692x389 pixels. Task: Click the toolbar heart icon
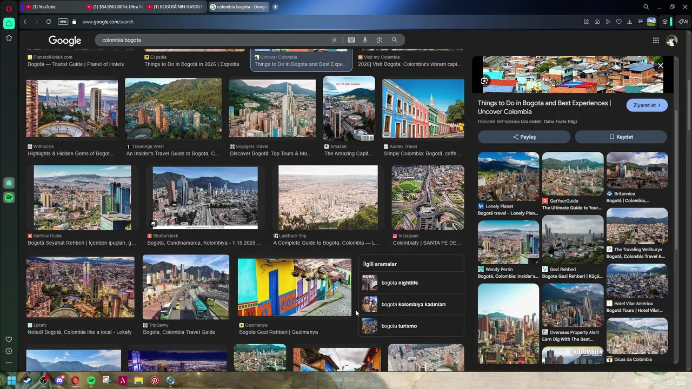tap(619, 22)
